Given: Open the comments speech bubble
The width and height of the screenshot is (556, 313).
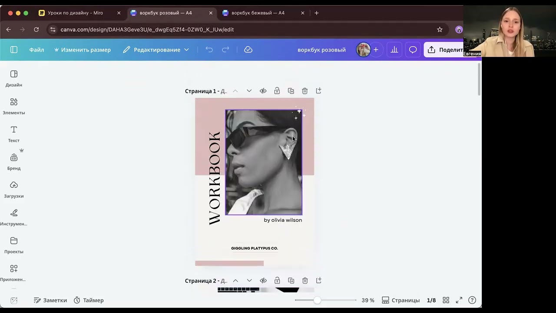Looking at the screenshot, I should [x=413, y=50].
